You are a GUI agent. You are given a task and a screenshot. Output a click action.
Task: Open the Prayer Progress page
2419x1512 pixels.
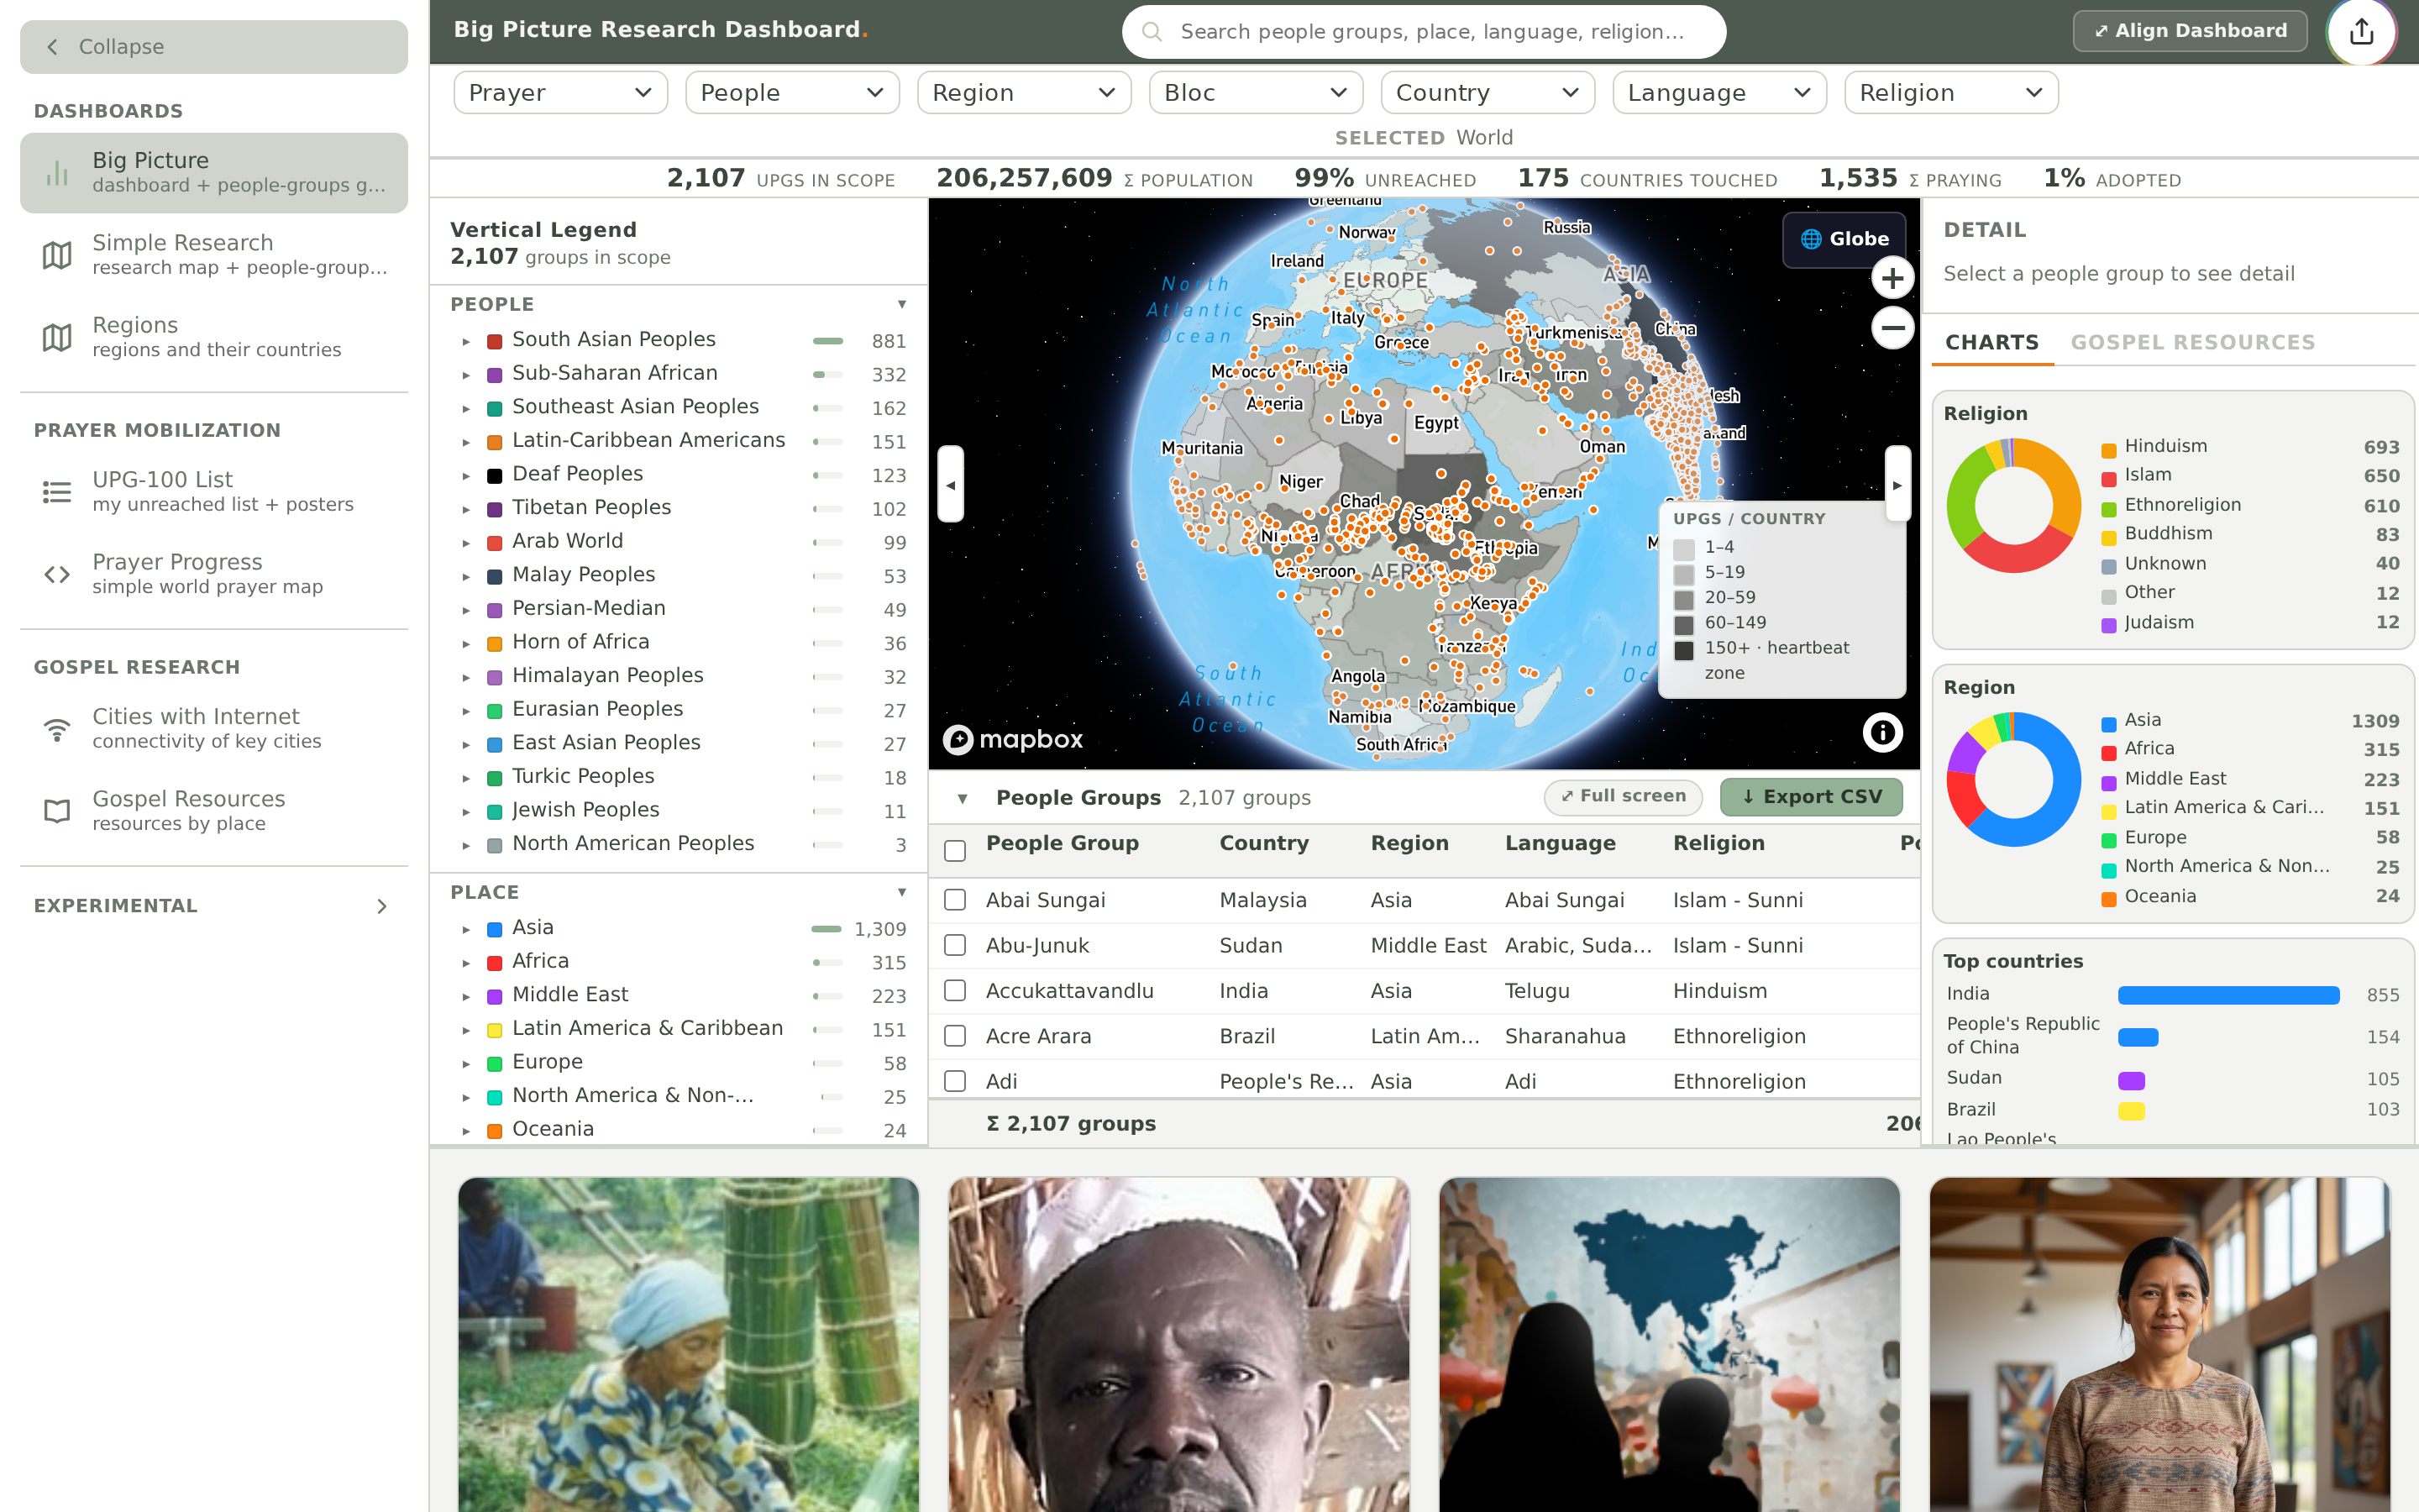pyautogui.click(x=214, y=574)
